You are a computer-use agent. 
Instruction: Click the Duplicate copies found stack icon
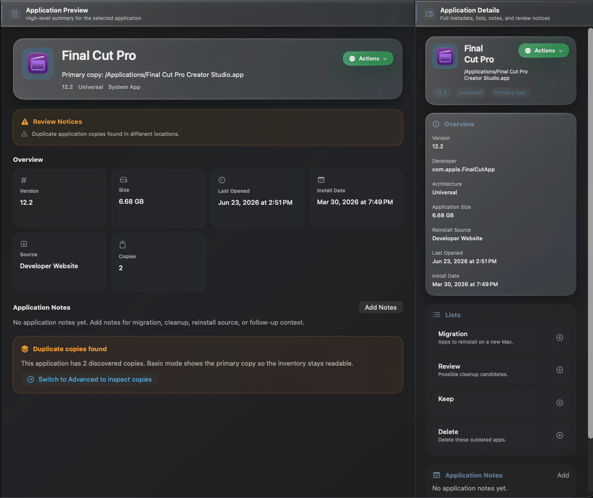(x=24, y=349)
